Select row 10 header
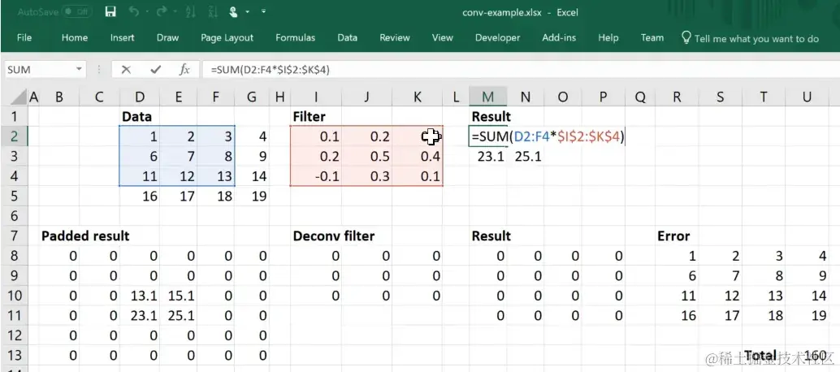 [14, 296]
